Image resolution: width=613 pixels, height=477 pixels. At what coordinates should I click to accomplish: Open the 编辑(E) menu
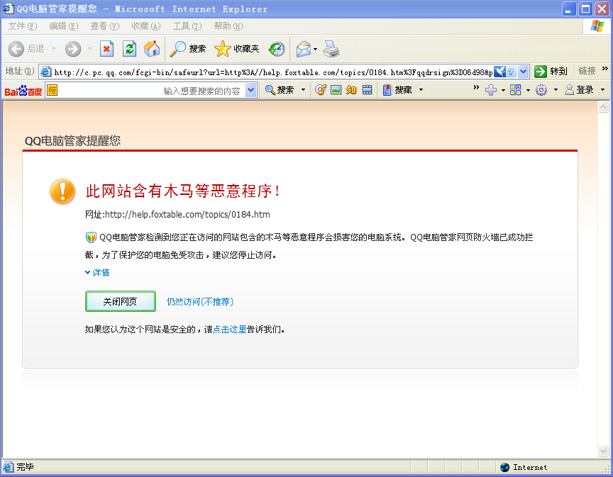(x=64, y=26)
